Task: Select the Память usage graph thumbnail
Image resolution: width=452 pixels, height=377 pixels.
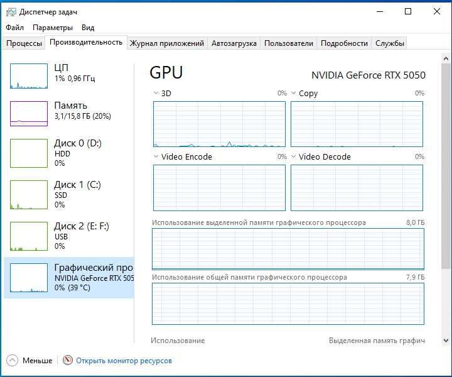Action: [29, 114]
